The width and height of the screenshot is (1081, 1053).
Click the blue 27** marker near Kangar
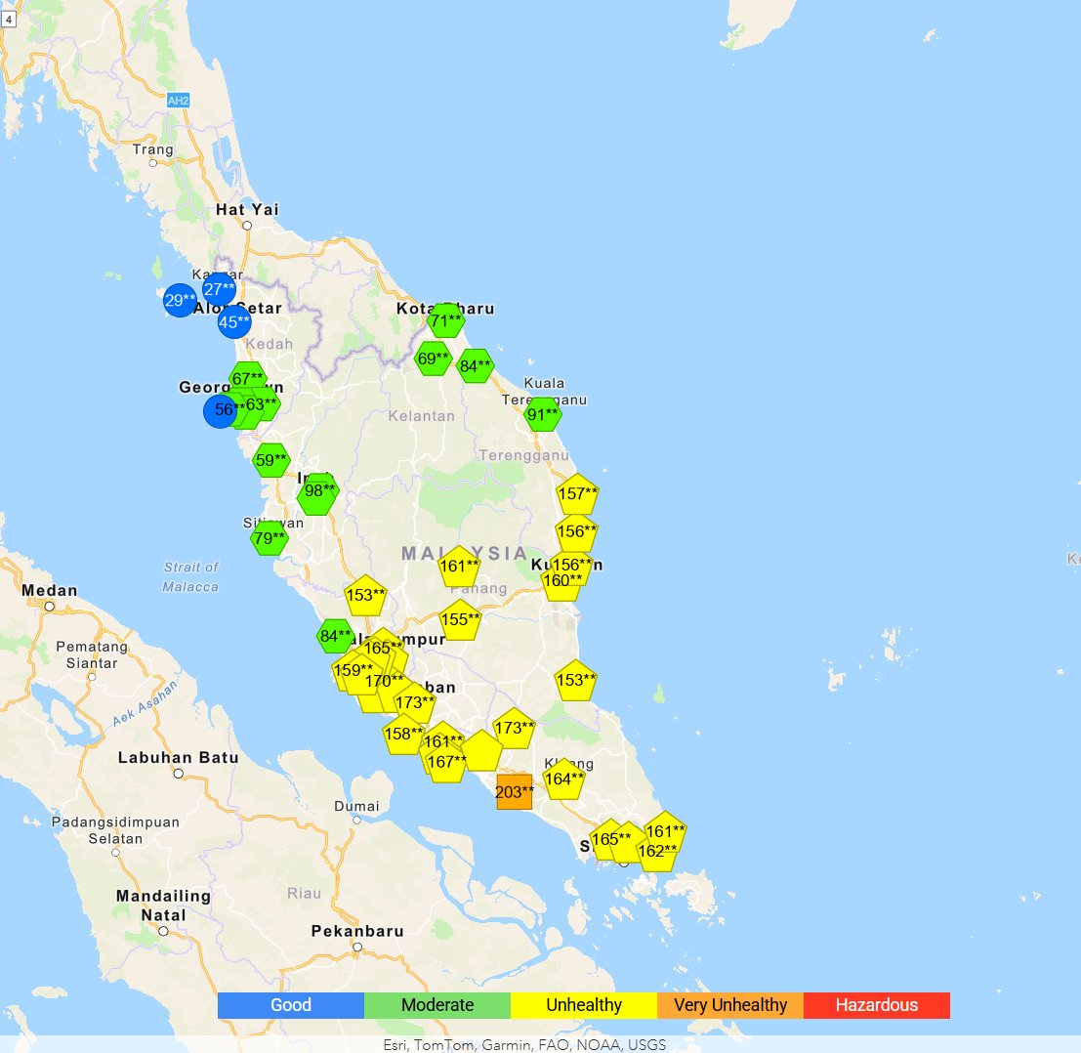click(x=220, y=289)
